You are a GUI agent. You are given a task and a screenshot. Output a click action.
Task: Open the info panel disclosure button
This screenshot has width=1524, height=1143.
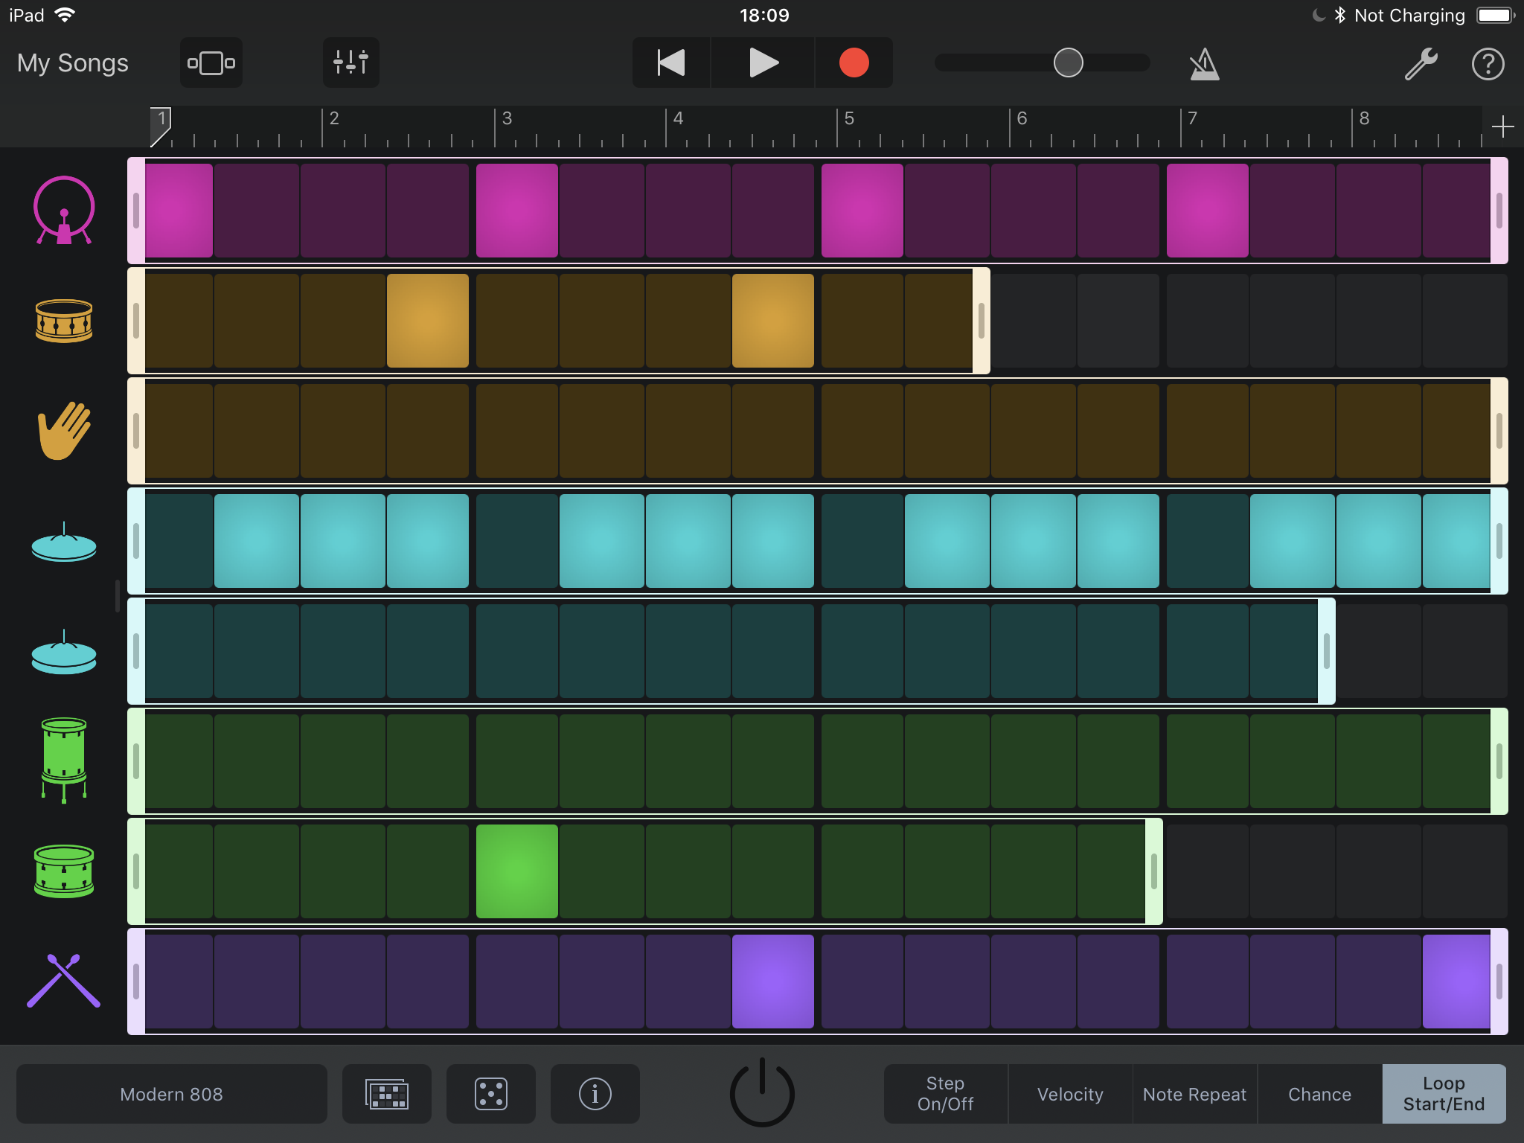(x=595, y=1095)
